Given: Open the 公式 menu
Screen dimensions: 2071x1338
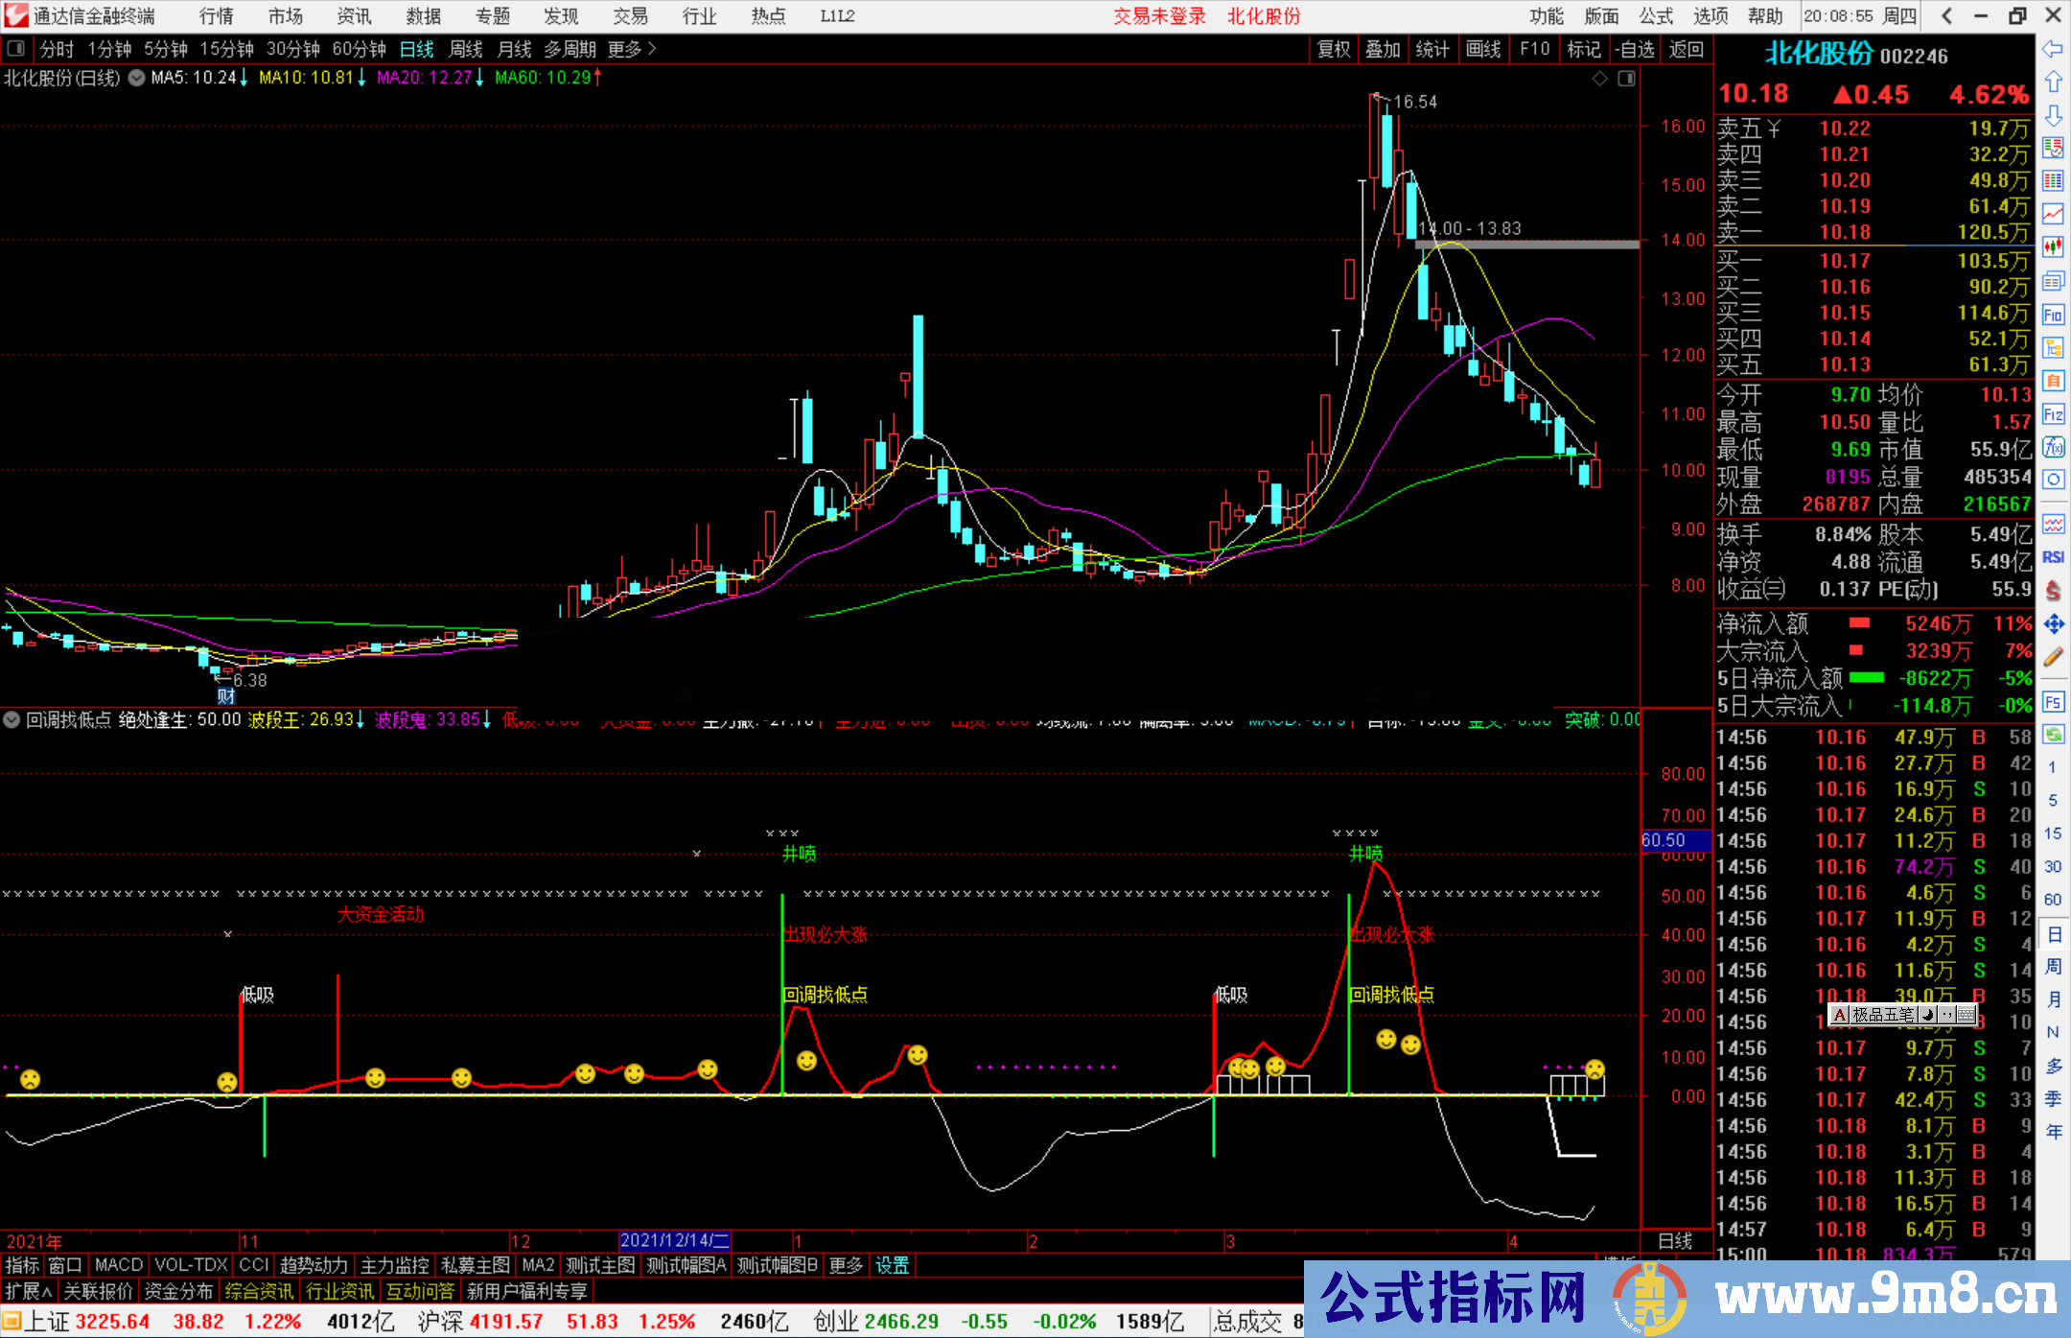Looking at the screenshot, I should (1655, 15).
